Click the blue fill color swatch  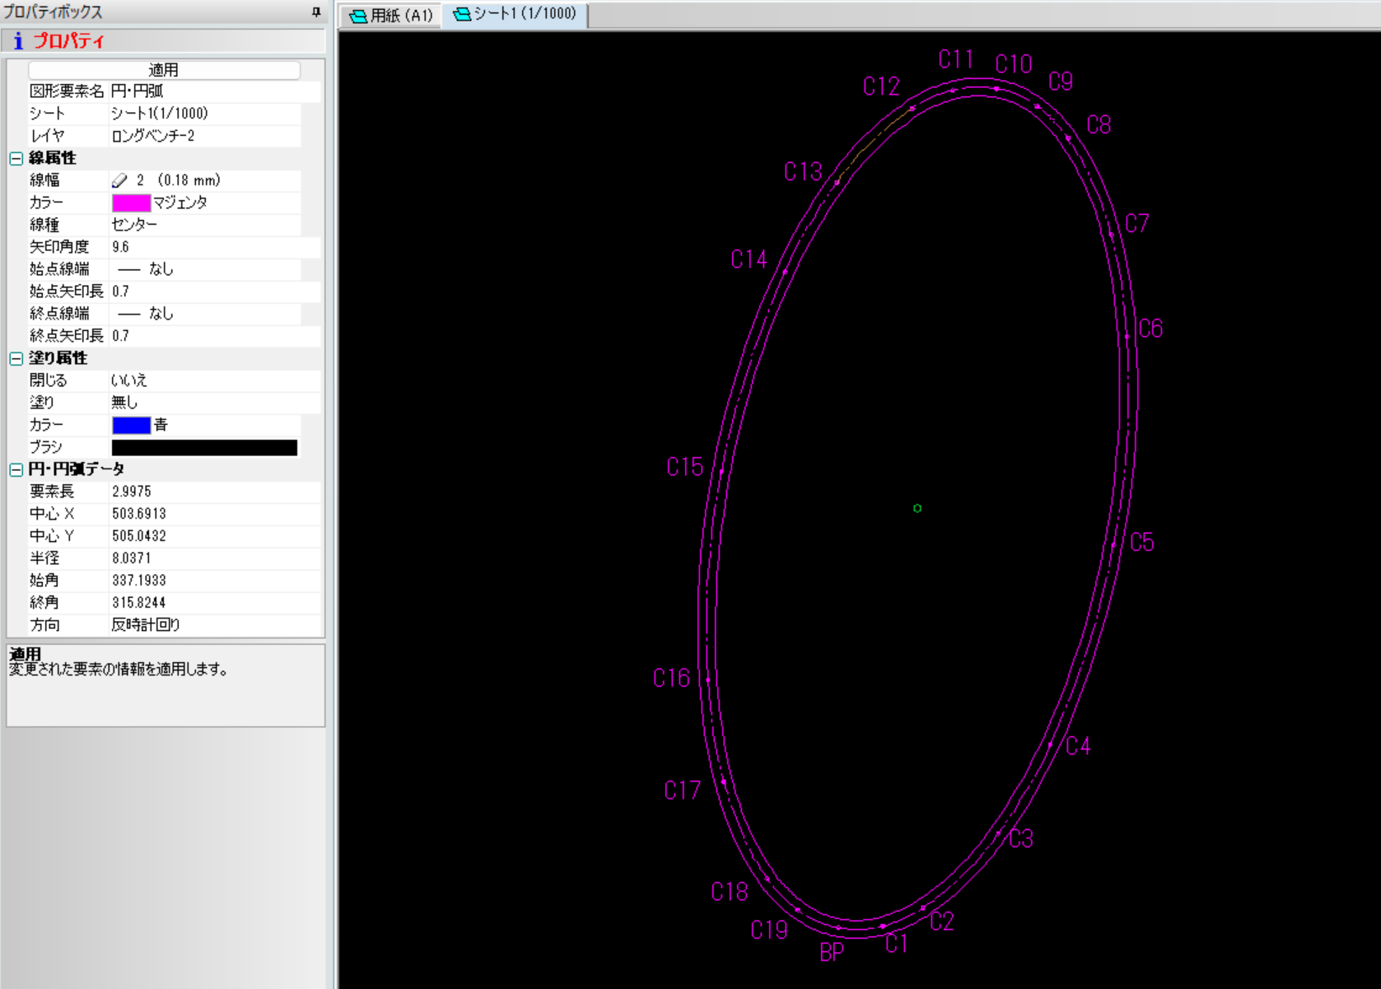click(131, 425)
